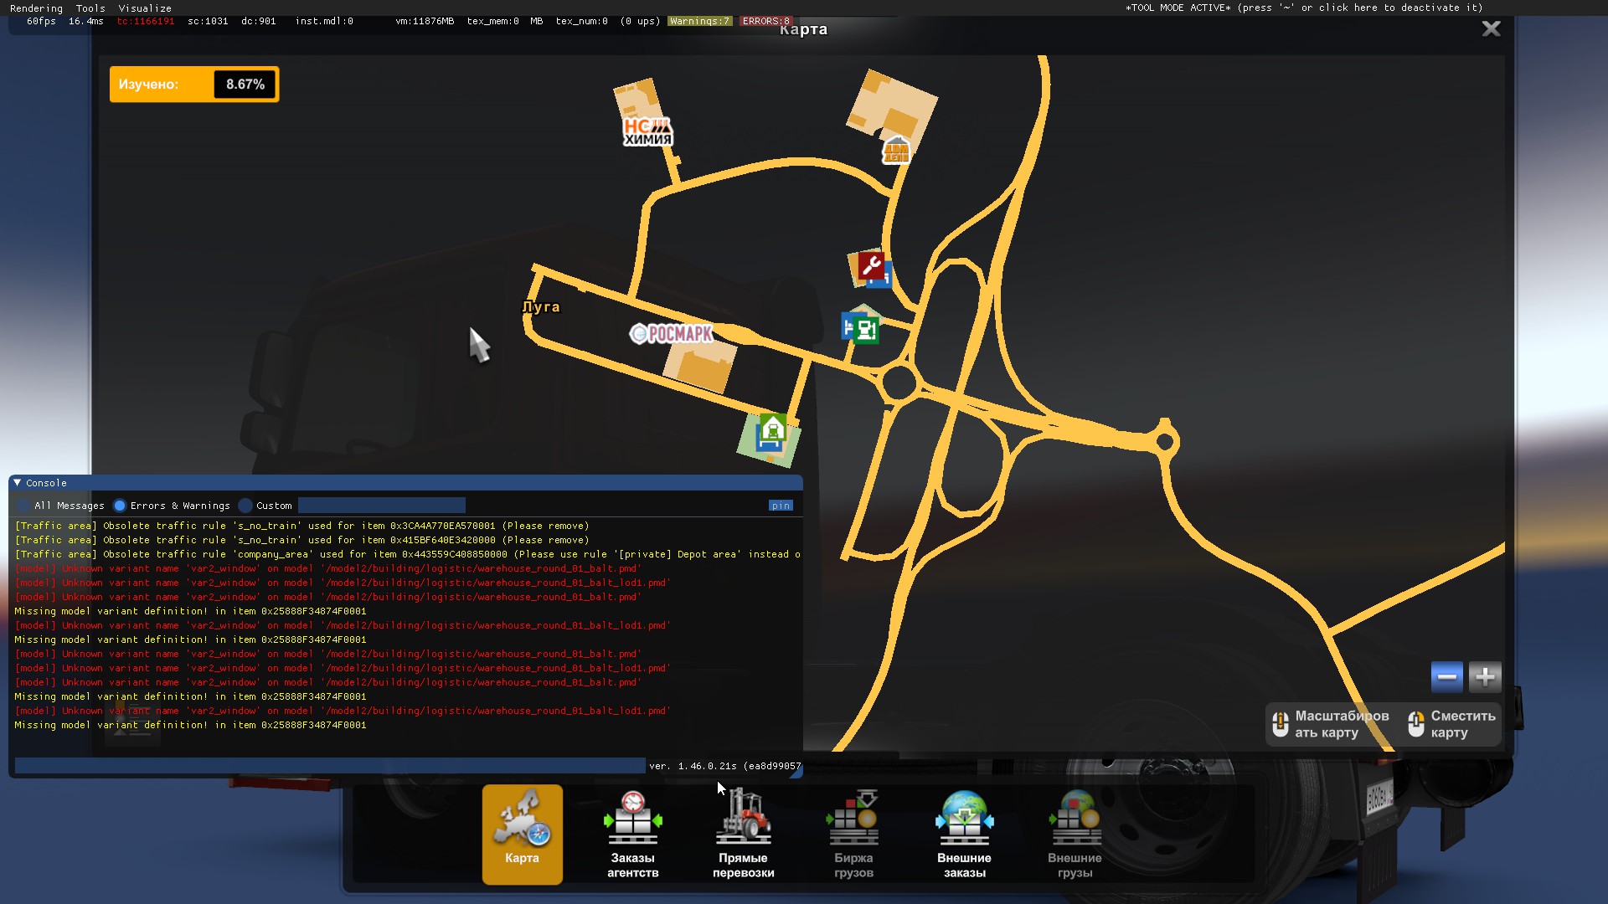Click TOOL MODE ACTIVE text to deactivate

(1304, 8)
